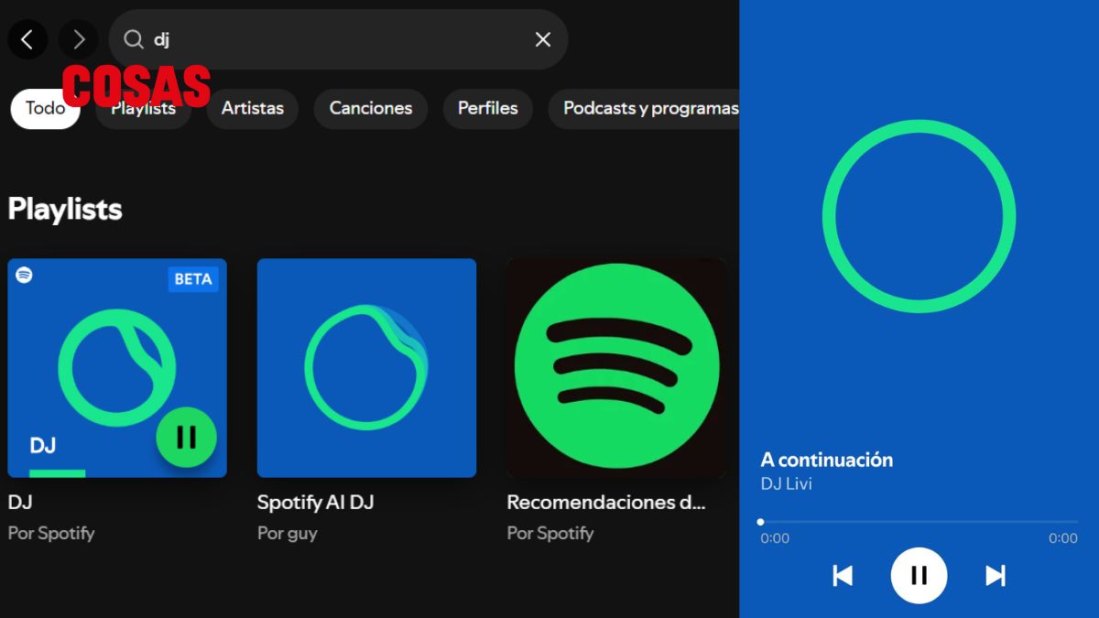Switch to the Playlists filter chip
The height and width of the screenshot is (618, 1099).
[x=143, y=108]
